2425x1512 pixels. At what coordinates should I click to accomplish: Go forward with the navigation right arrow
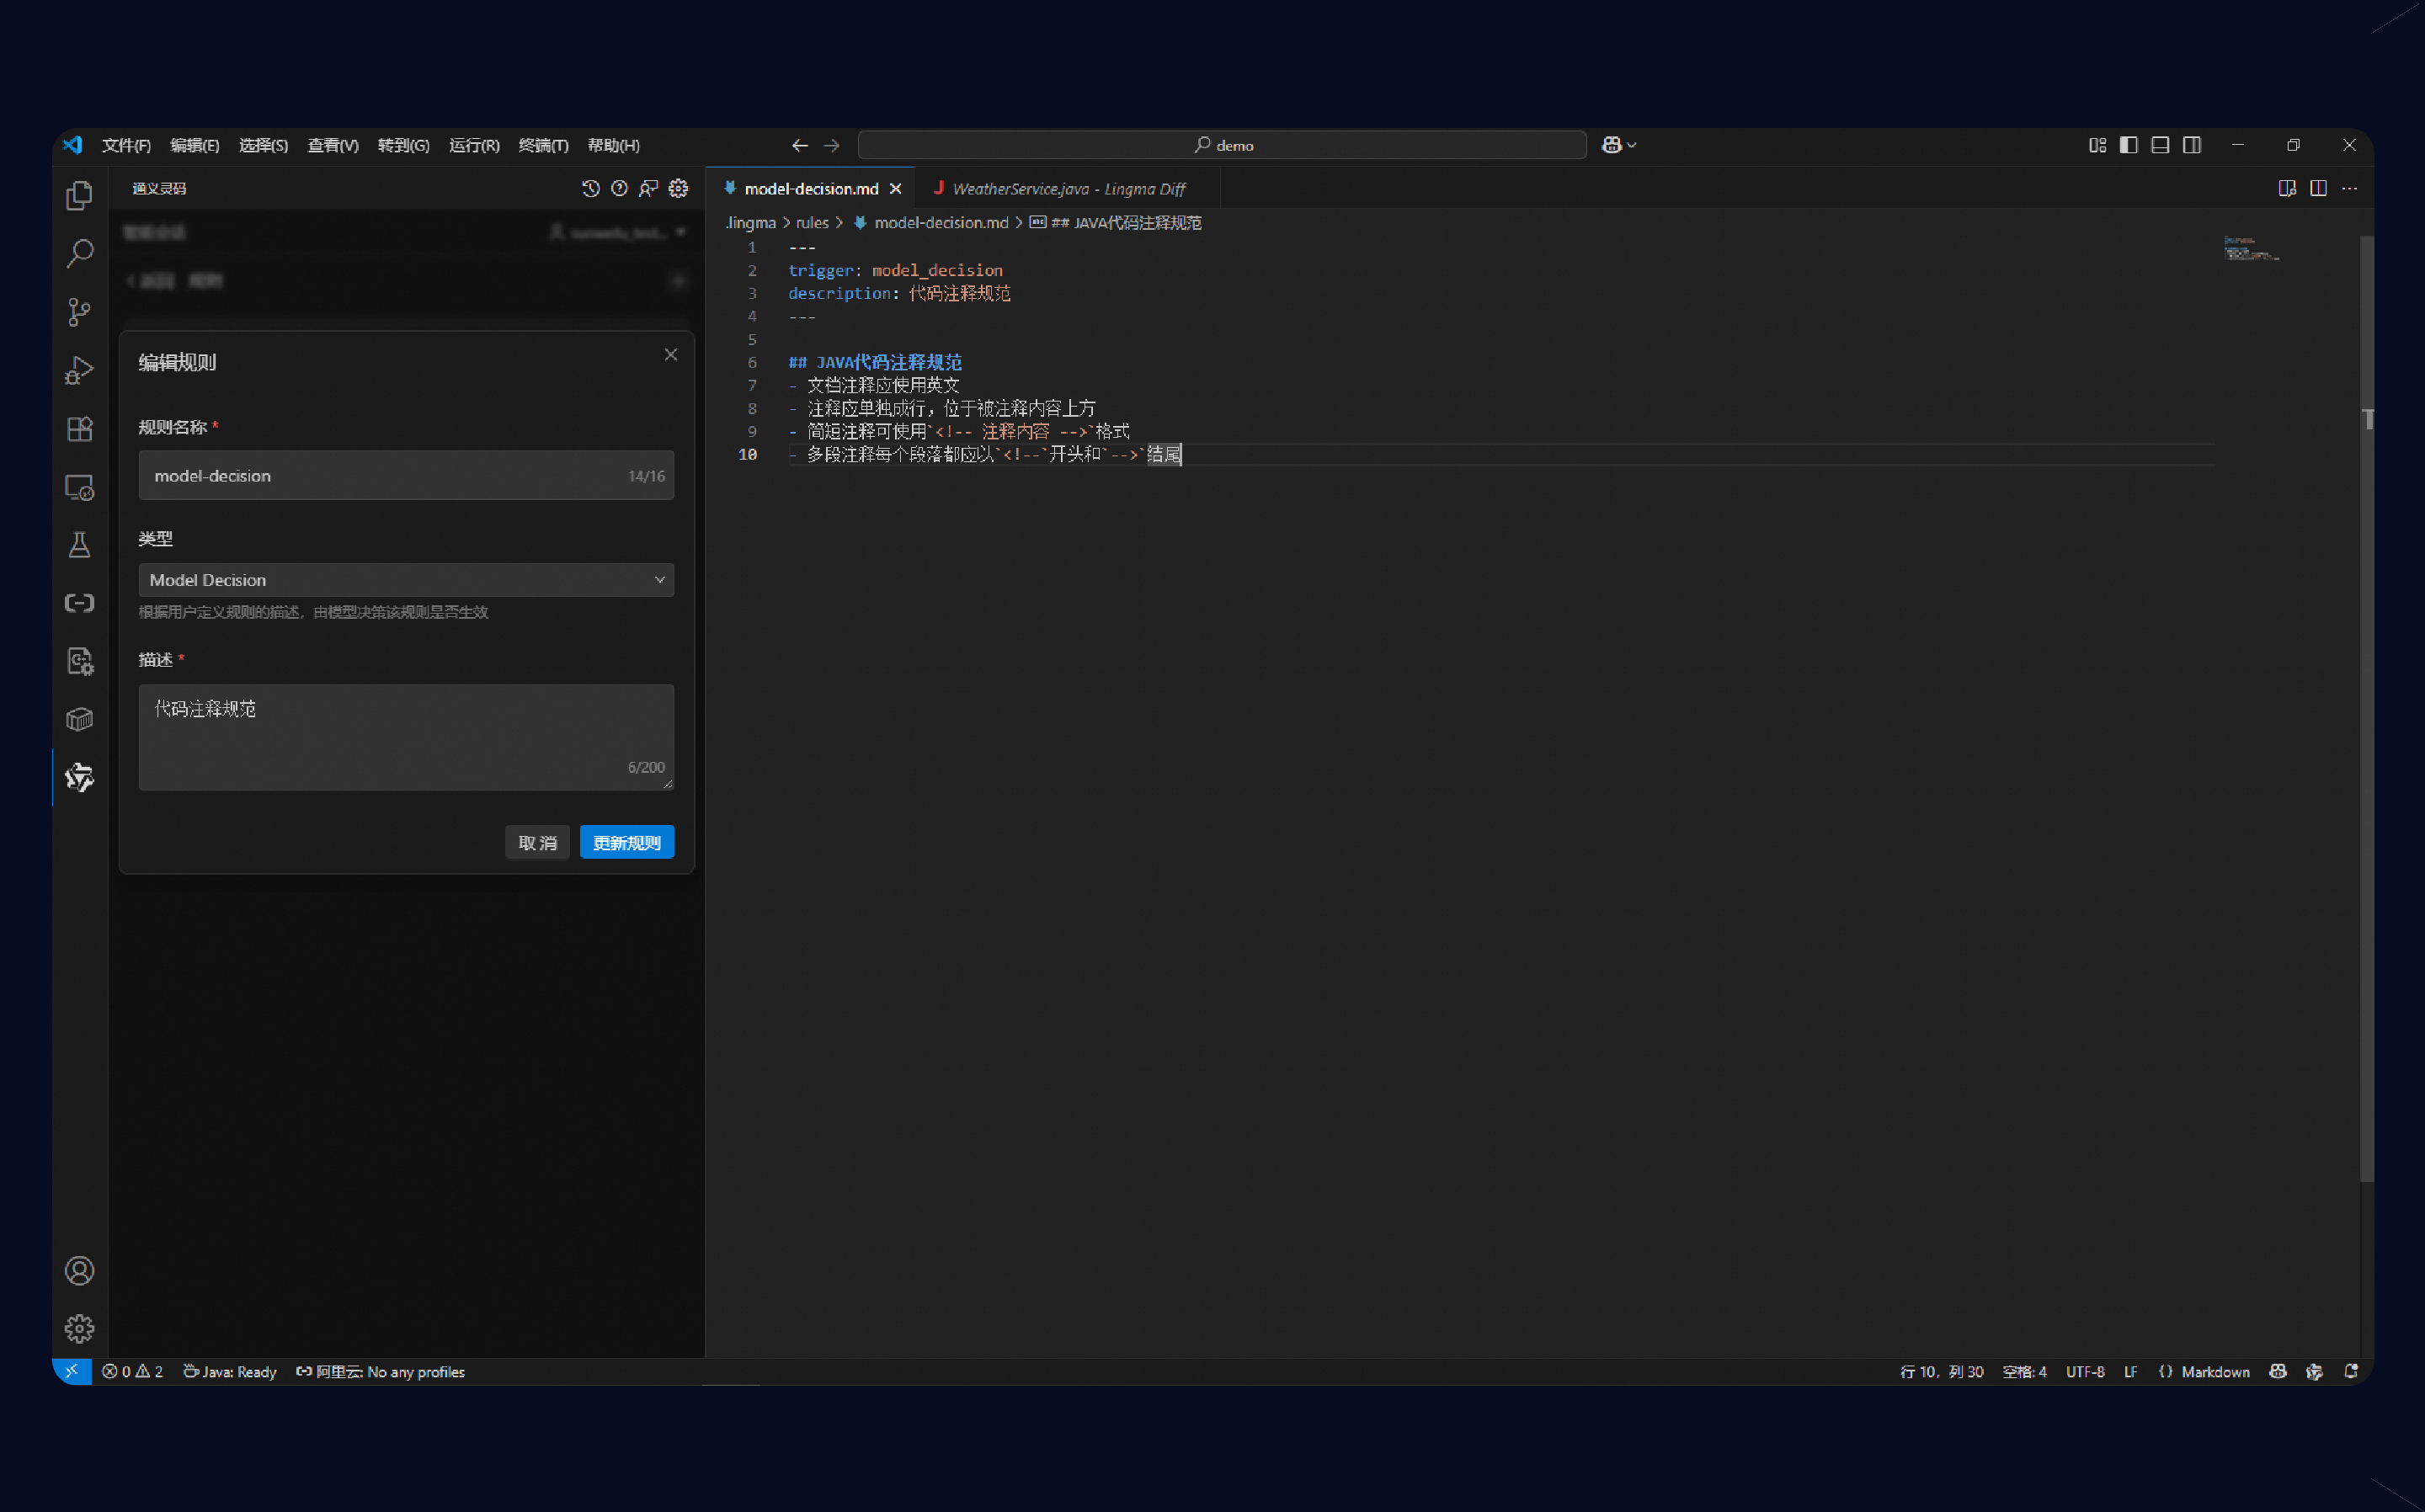[831, 145]
